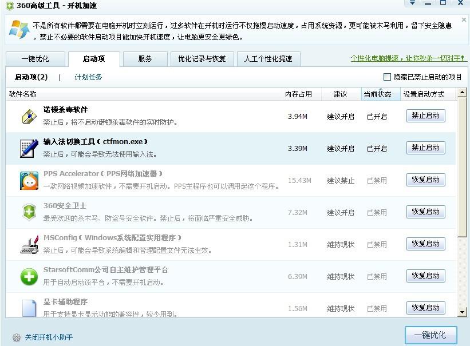
Task: Go to the 优化记录与恢复 tab
Action: [x=202, y=59]
